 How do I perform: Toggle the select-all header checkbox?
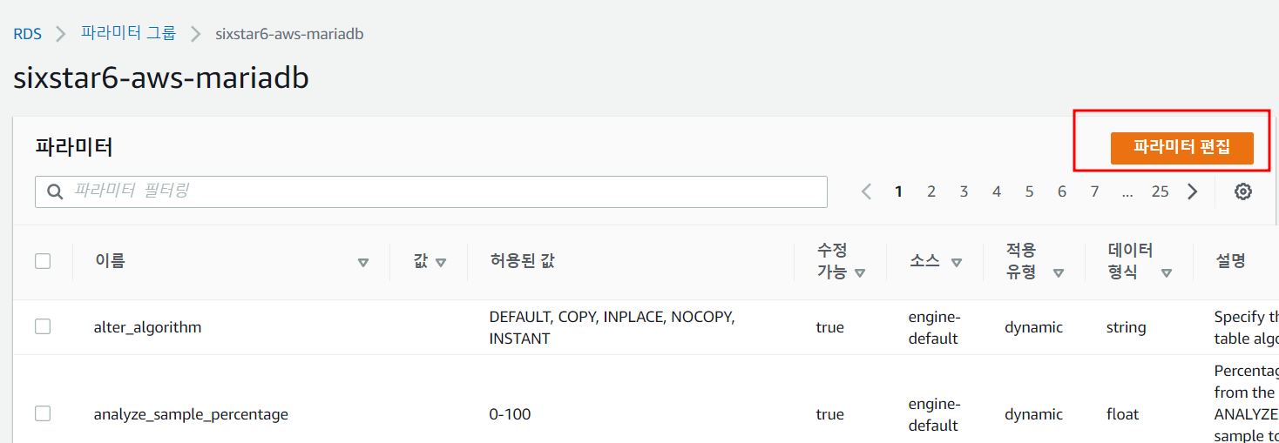[x=43, y=261]
